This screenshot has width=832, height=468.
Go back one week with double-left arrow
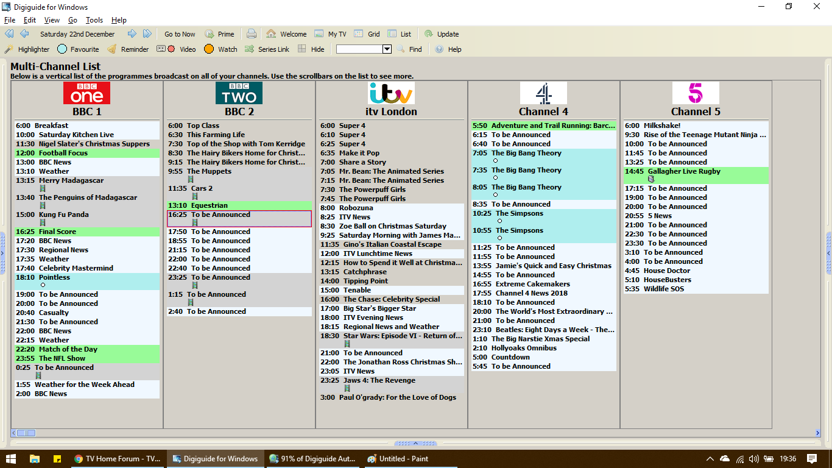(9, 34)
